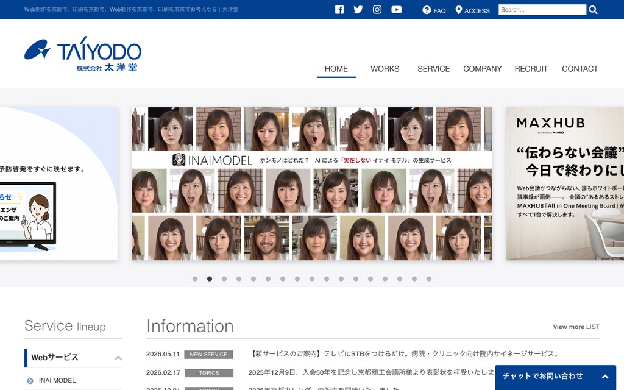Click the INAI MODEL arrow bullet icon
This screenshot has width=624, height=390.
pos(30,381)
